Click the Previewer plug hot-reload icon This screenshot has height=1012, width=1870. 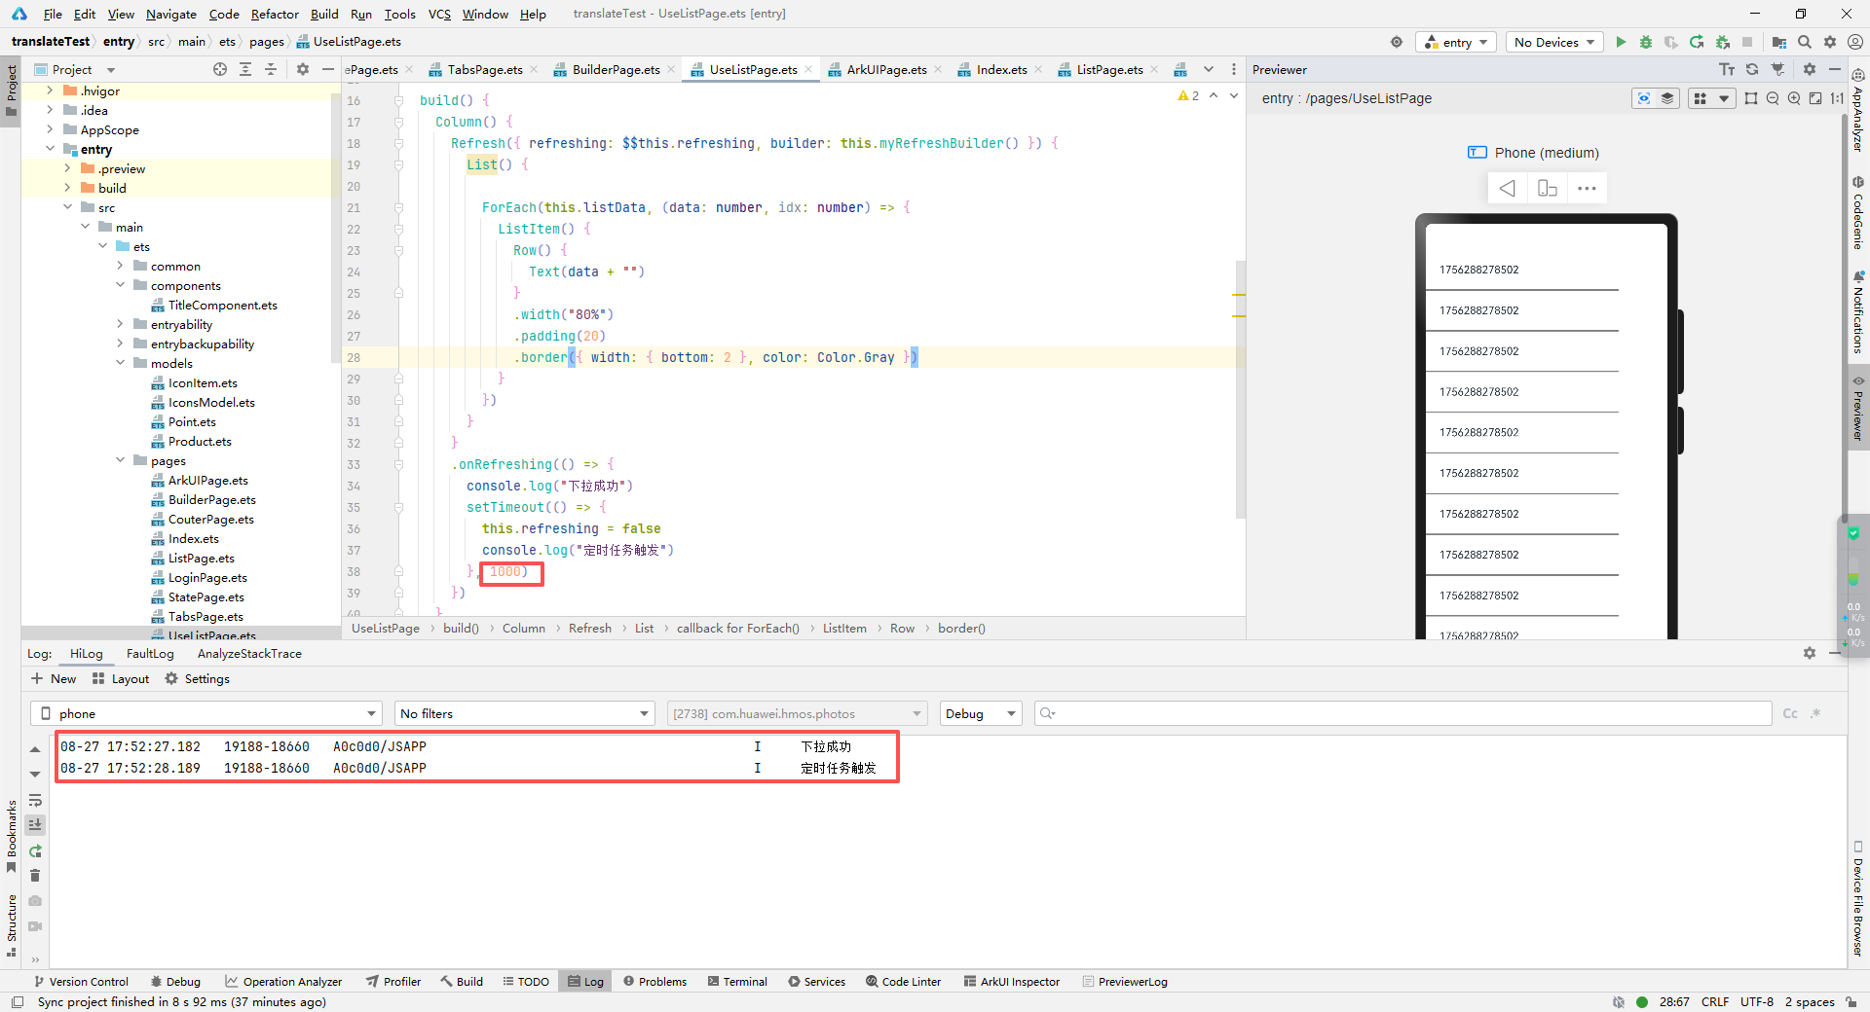point(1777,69)
